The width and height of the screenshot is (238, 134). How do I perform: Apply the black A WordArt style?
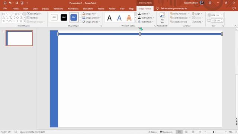click(x=109, y=18)
